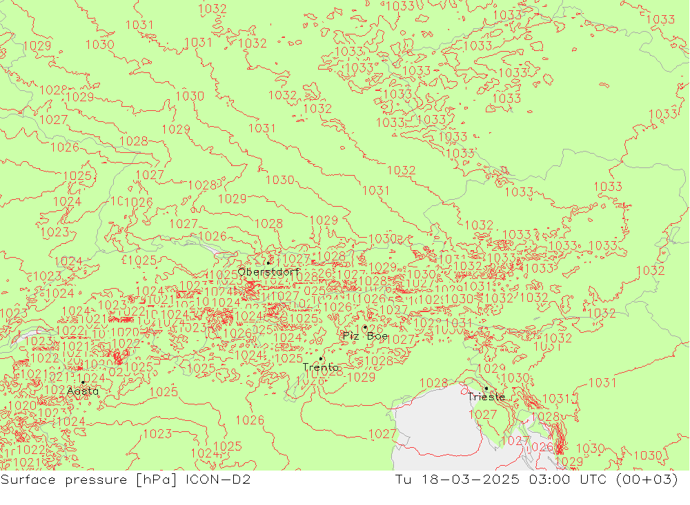
Task: Click the (00+03) forecast step text
Action: (647, 480)
